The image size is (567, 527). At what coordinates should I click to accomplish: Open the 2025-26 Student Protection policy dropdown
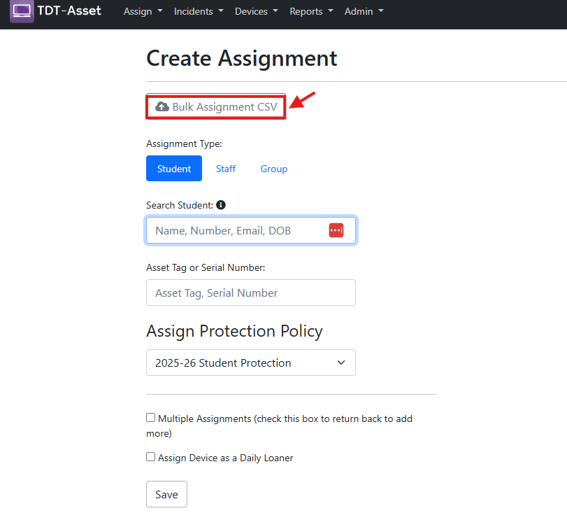250,363
